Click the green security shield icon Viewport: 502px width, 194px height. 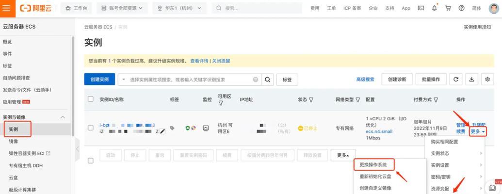coord(188,128)
